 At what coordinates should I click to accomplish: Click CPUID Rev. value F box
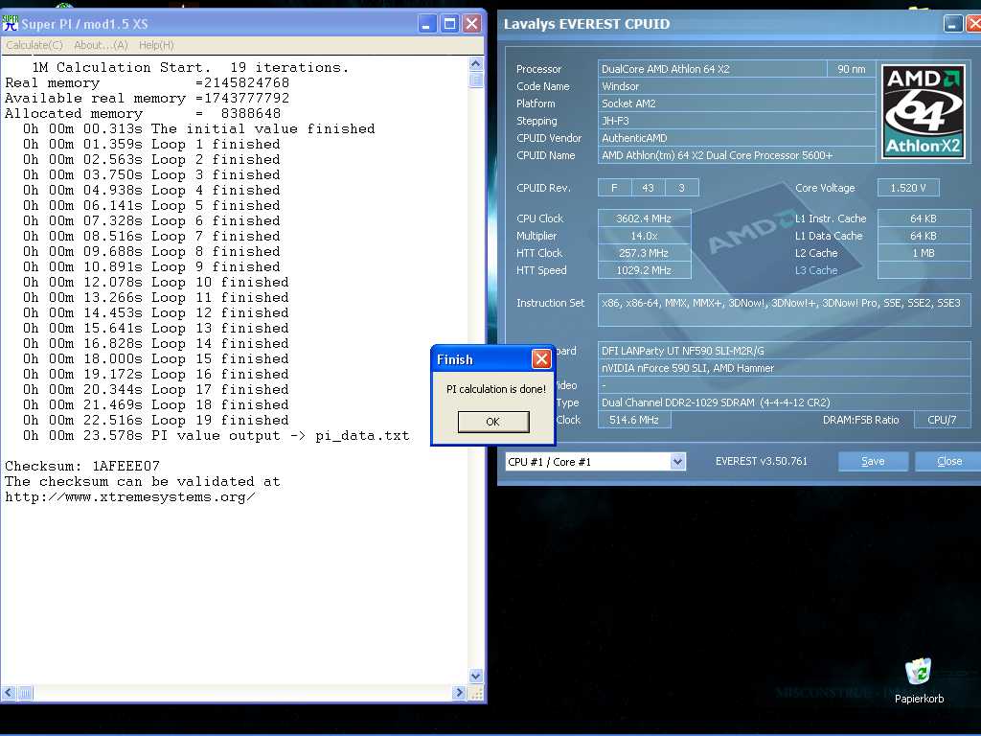(x=614, y=188)
